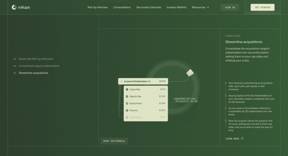Click the Pixel Inc. row icon
Screen dimensions: 288x156
point(127,110)
